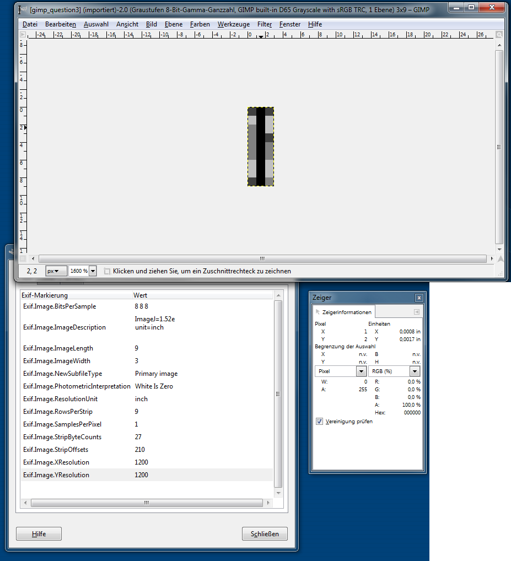This screenshot has width=511, height=561.
Task: Click the Exif list horizontal scrollbar thumb
Action: click(147, 503)
